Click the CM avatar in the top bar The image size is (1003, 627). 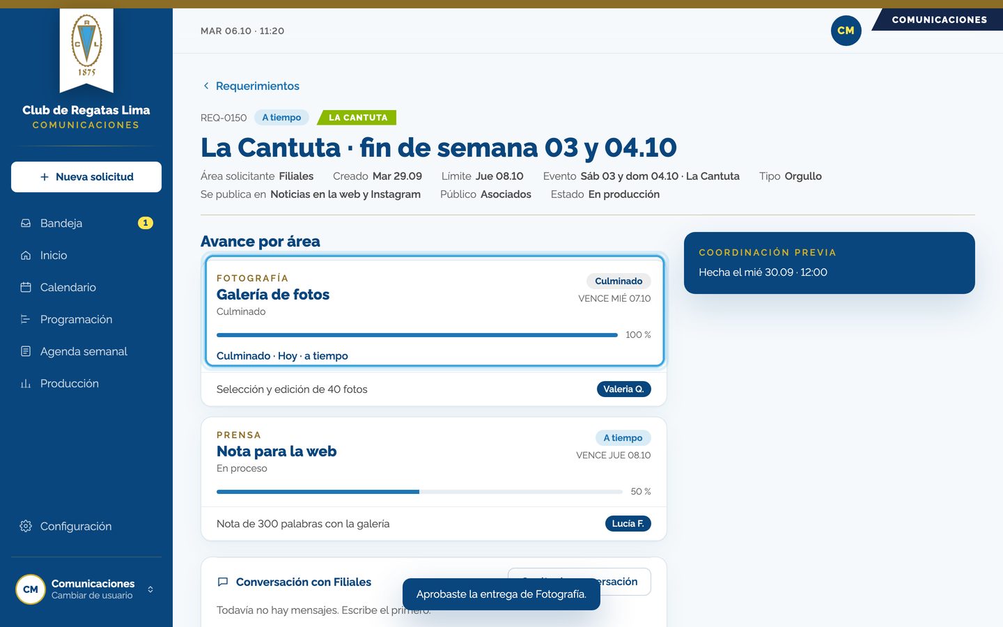coord(846,31)
